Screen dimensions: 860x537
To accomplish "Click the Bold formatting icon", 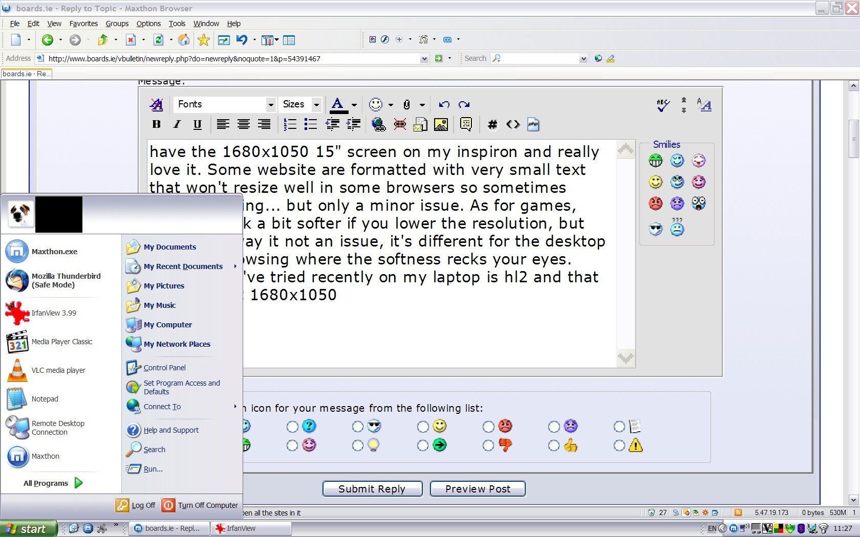I will coord(157,124).
